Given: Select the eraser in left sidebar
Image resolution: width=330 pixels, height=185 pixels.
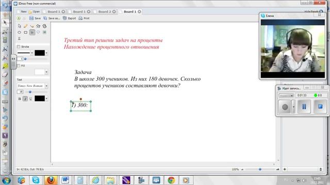Looking at the screenshot, I should [5, 75].
